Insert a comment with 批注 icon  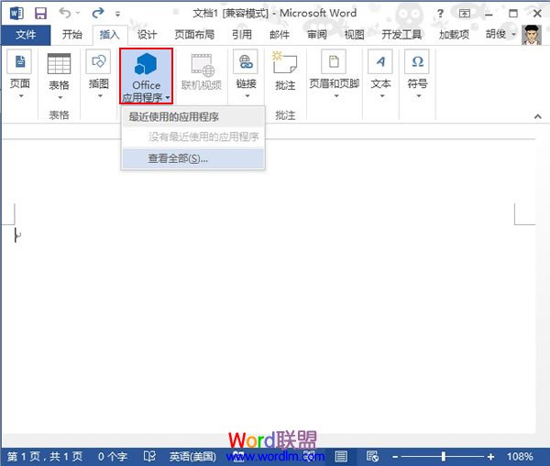click(285, 71)
